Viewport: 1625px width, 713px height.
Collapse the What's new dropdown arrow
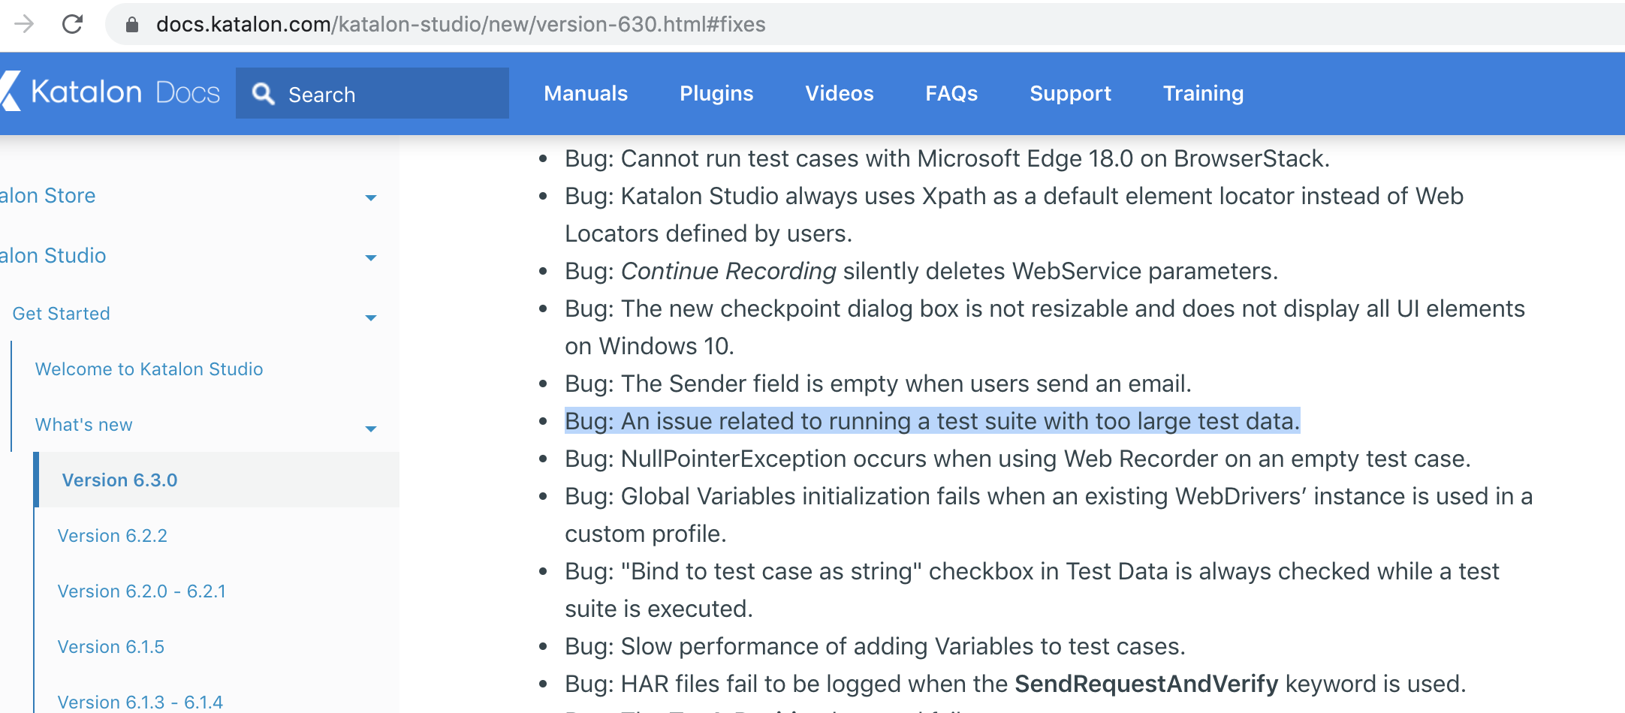[370, 428]
